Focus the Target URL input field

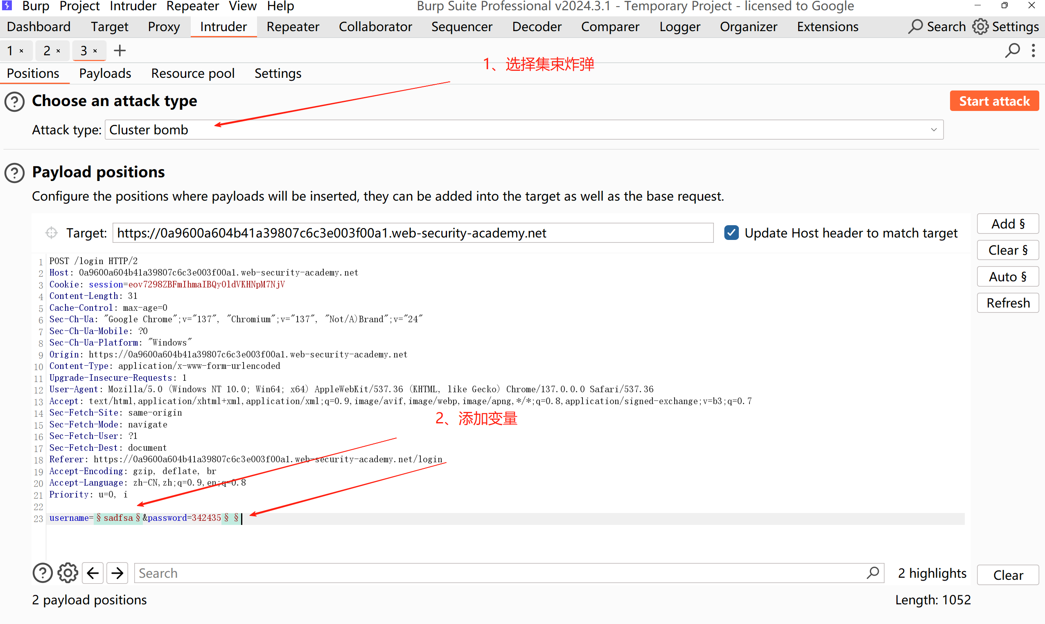412,233
